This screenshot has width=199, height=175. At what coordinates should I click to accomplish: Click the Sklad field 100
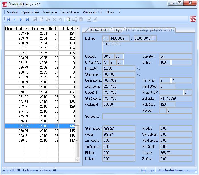[x=165, y=62]
